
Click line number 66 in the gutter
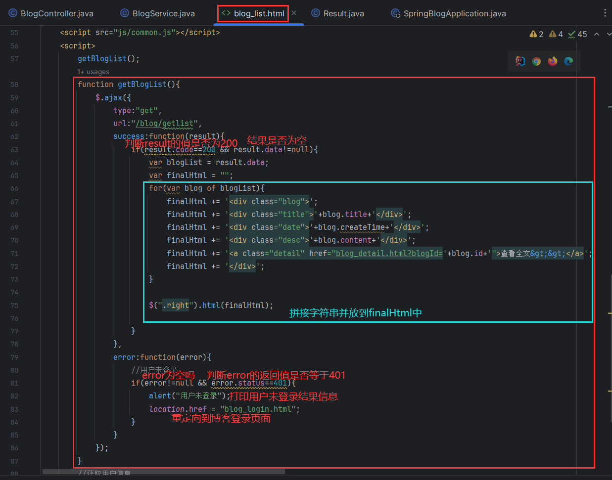pyautogui.click(x=14, y=188)
